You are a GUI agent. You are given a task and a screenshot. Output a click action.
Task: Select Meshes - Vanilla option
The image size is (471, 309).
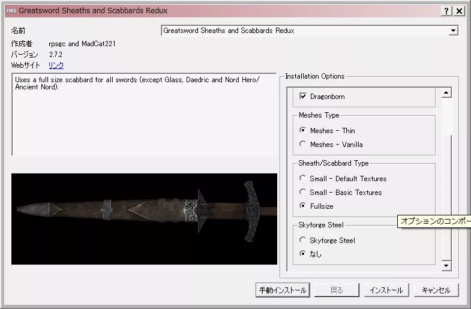coord(303,145)
